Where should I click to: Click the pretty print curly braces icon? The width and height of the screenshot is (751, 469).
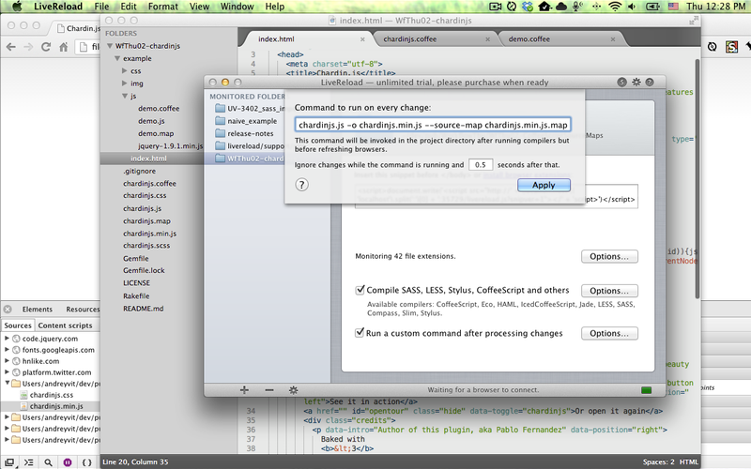(86, 462)
